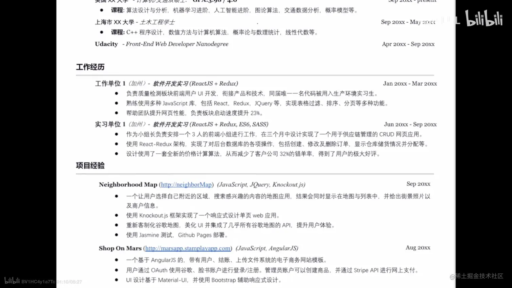The height and width of the screenshot is (288, 512).
Task: Click the 'Udacity' entry name
Action: (x=106, y=44)
